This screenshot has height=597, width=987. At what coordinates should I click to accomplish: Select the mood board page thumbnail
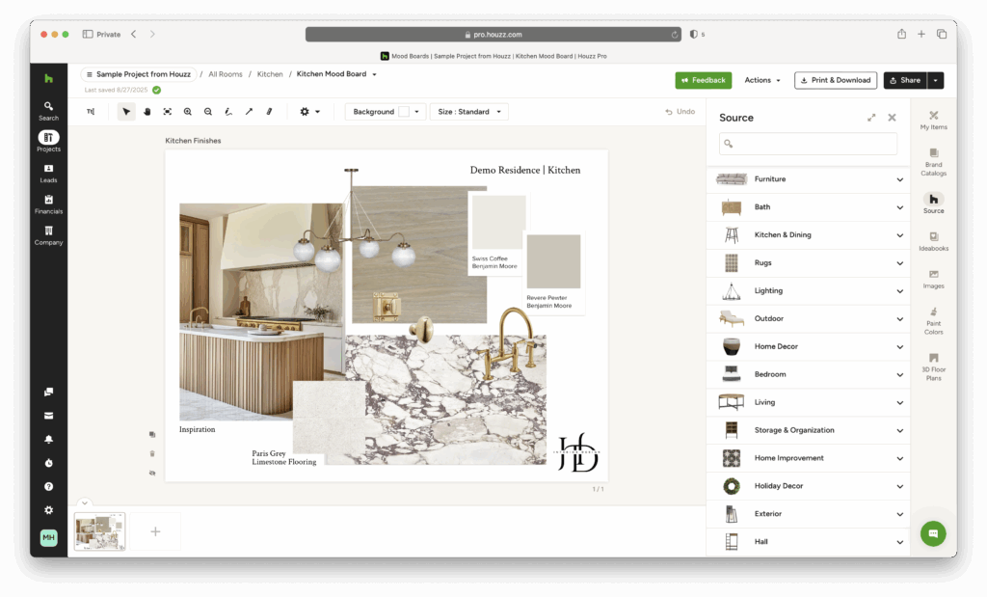[99, 530]
